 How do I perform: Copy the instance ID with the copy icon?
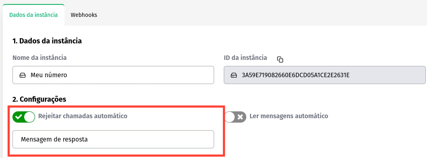pos(280,60)
